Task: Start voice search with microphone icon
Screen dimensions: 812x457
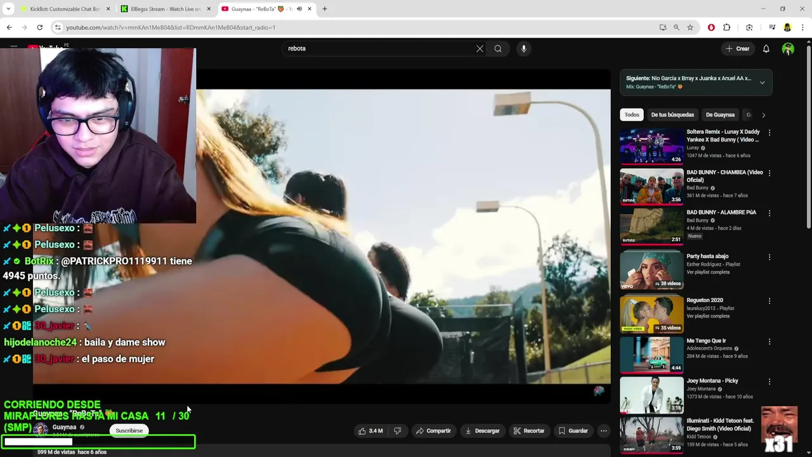Action: point(523,48)
